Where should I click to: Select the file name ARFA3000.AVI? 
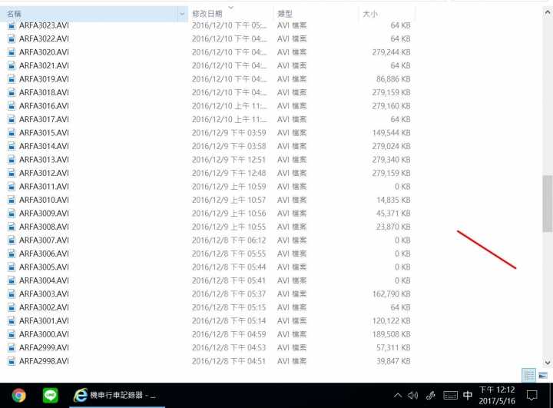point(44,334)
